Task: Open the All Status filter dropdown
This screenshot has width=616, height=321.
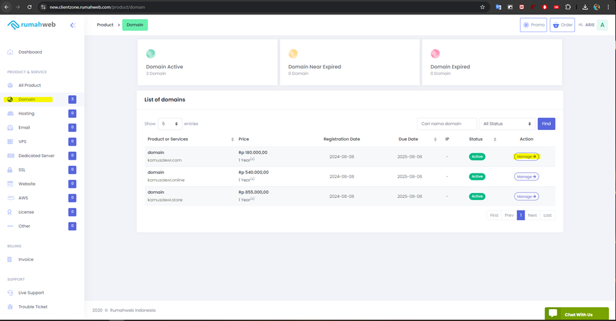Action: 507,124
